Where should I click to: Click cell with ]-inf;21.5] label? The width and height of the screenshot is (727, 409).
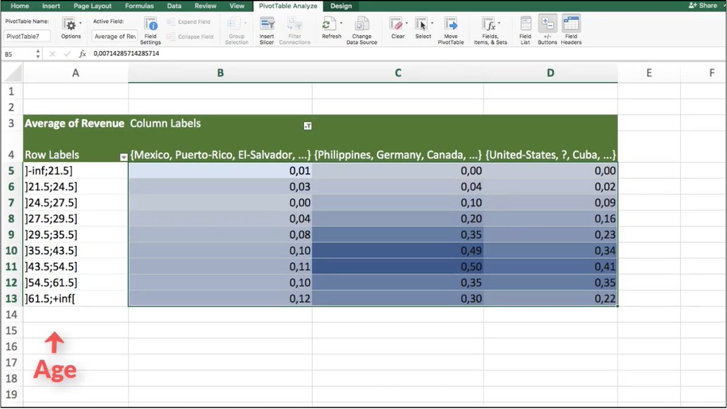pos(75,171)
